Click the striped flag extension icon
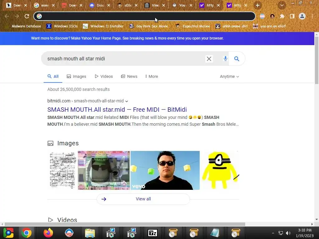The image size is (319, 239). pos(262,16)
